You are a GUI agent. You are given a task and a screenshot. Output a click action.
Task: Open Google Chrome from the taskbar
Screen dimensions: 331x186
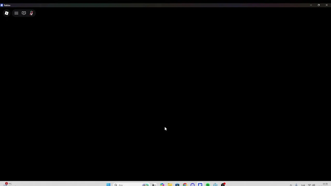pyautogui.click(x=185, y=184)
